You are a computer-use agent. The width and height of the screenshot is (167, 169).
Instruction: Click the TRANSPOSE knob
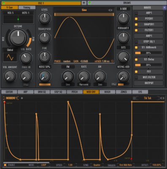pyautogui.click(x=45, y=38)
